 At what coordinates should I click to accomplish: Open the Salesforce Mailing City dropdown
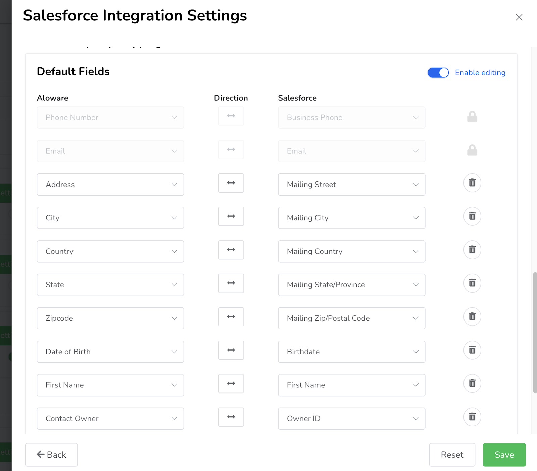(x=351, y=218)
